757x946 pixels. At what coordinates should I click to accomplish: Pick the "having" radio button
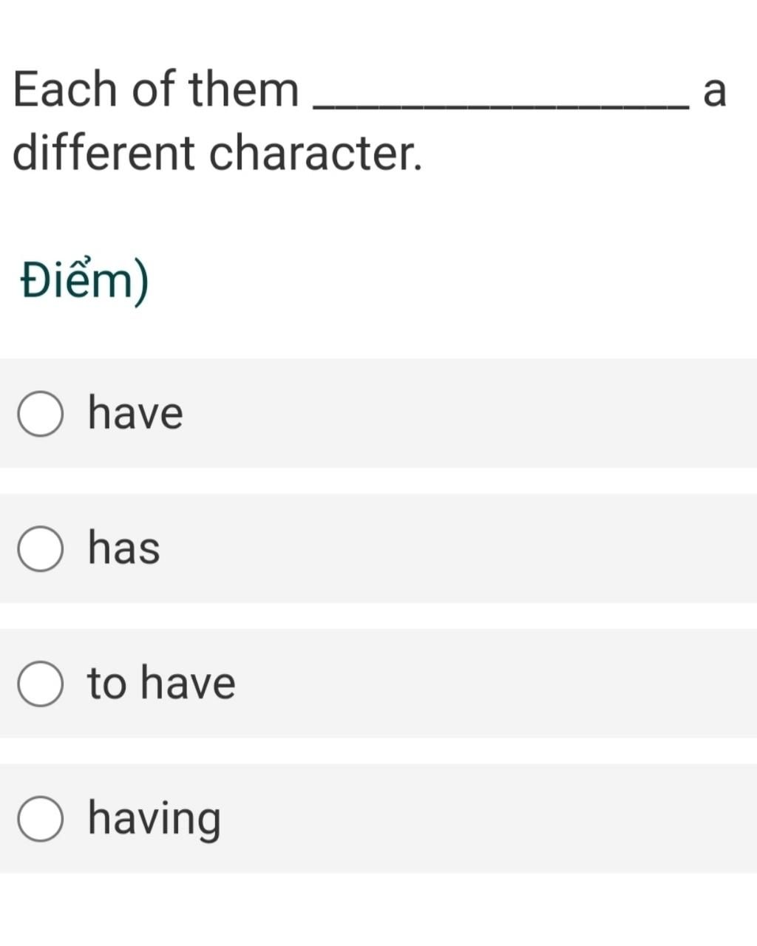40,819
